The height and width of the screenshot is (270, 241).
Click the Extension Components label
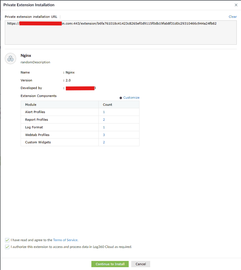pyautogui.click(x=38, y=96)
